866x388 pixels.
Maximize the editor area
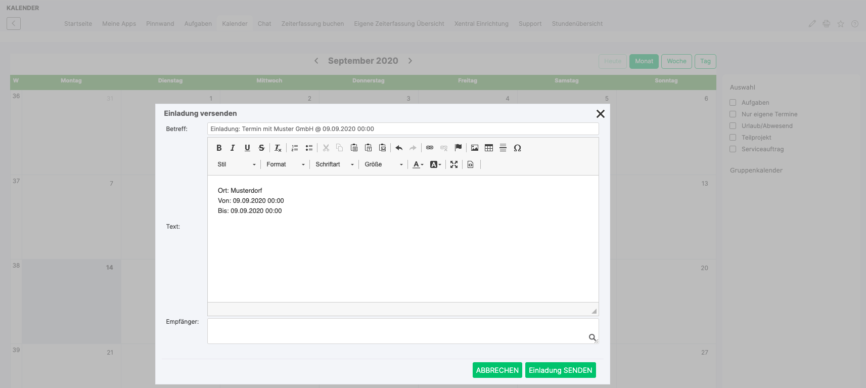454,164
